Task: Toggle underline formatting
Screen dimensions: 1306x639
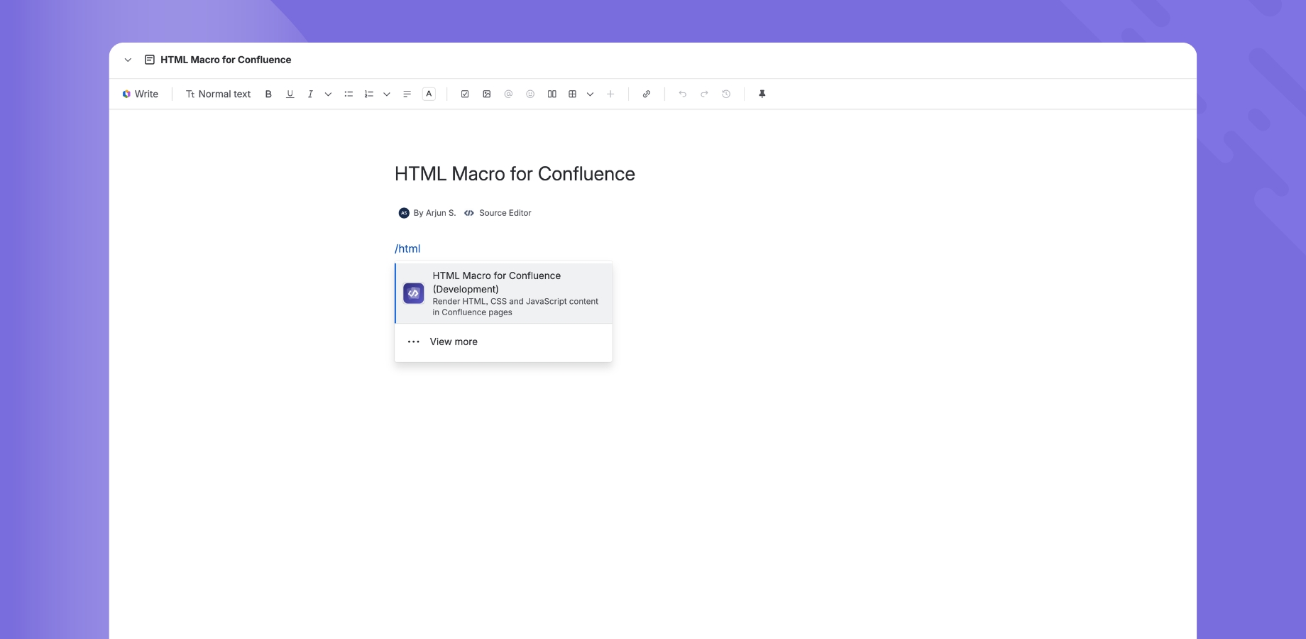Action: pos(290,94)
